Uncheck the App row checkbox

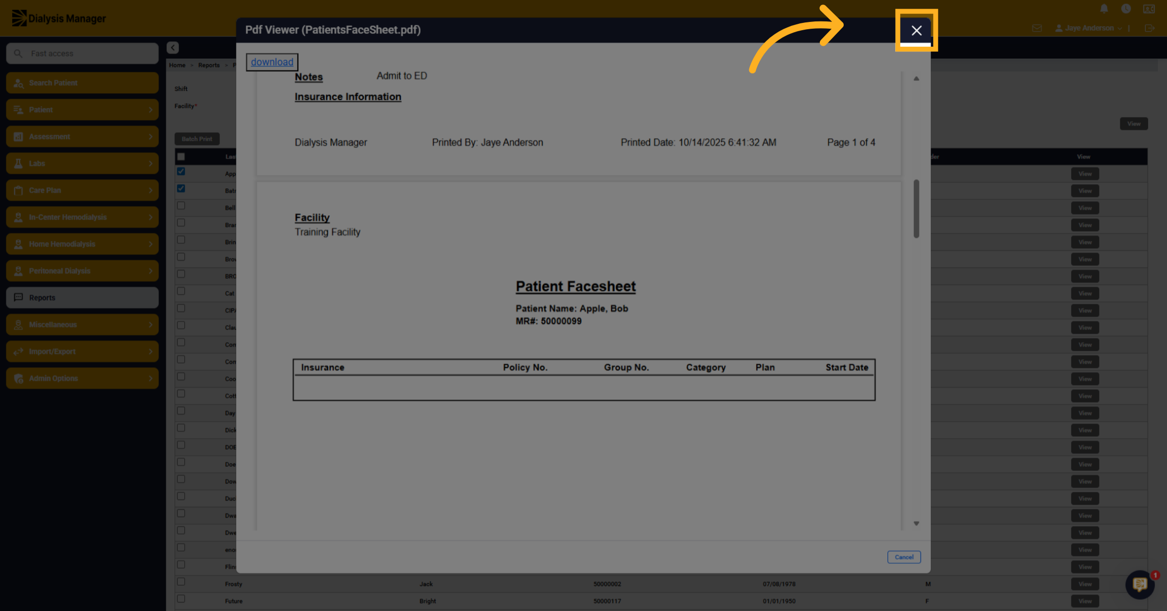181,171
